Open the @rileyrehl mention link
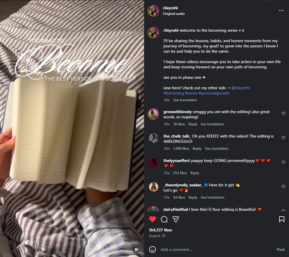This screenshot has height=257, width=289. [x=240, y=88]
